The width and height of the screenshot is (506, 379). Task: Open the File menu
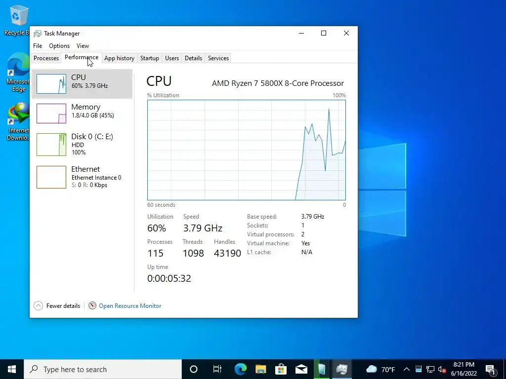[x=38, y=46]
